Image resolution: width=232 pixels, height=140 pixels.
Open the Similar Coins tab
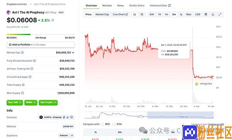[137, 5]
